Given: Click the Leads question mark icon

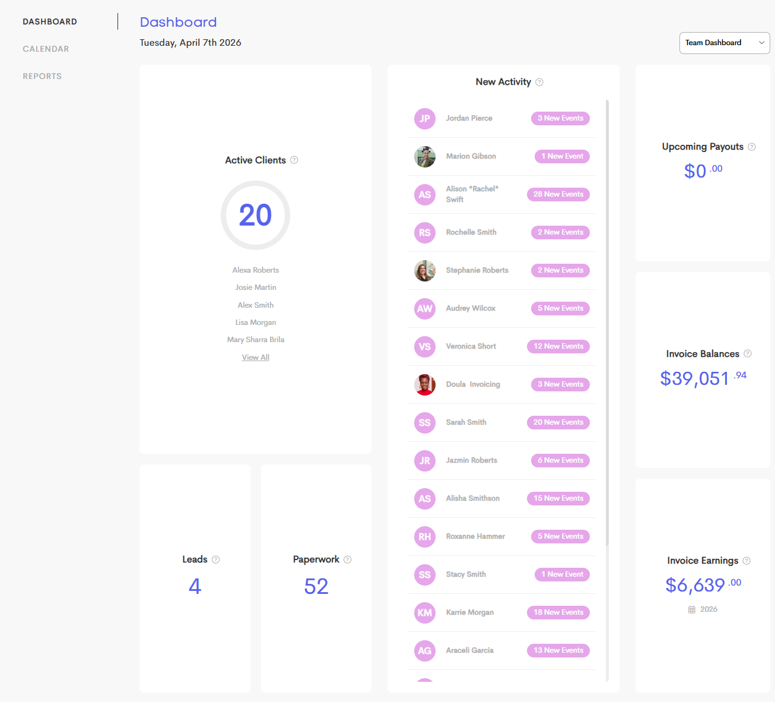Looking at the screenshot, I should (216, 559).
